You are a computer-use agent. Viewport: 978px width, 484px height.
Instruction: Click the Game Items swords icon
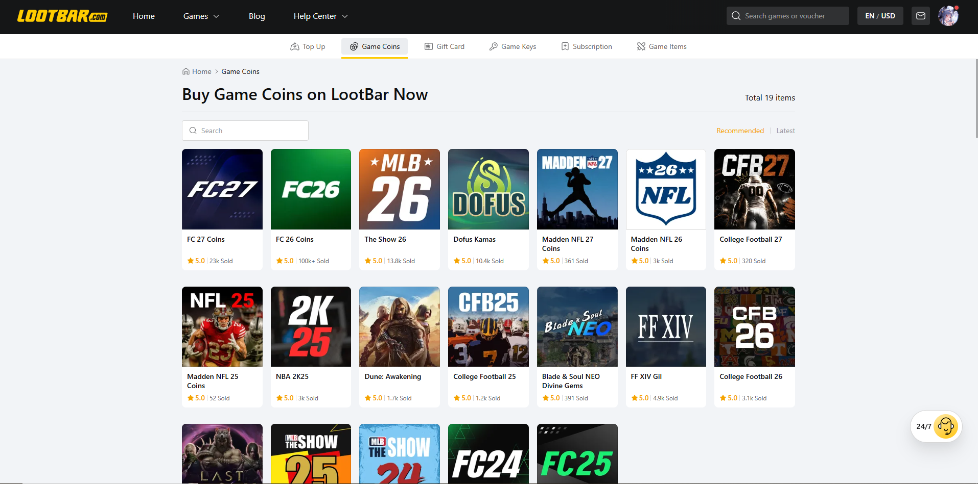tap(641, 46)
